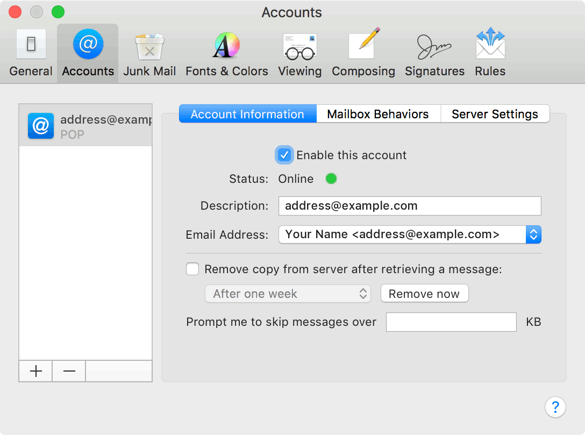Open the Rules preferences pane
585x435 pixels.
click(x=490, y=52)
